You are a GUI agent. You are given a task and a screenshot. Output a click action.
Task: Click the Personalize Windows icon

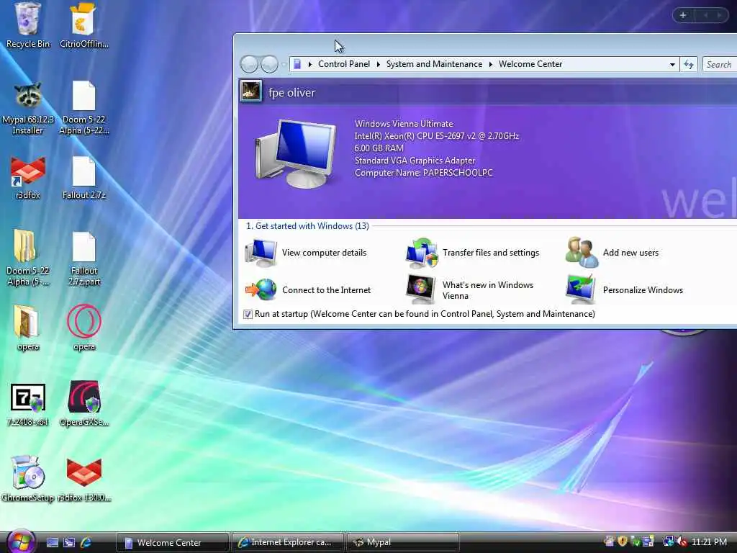(x=581, y=289)
